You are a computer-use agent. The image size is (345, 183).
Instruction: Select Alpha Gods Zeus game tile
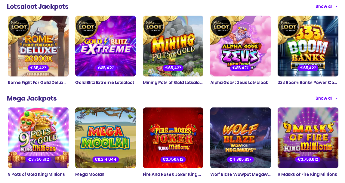tap(241, 46)
